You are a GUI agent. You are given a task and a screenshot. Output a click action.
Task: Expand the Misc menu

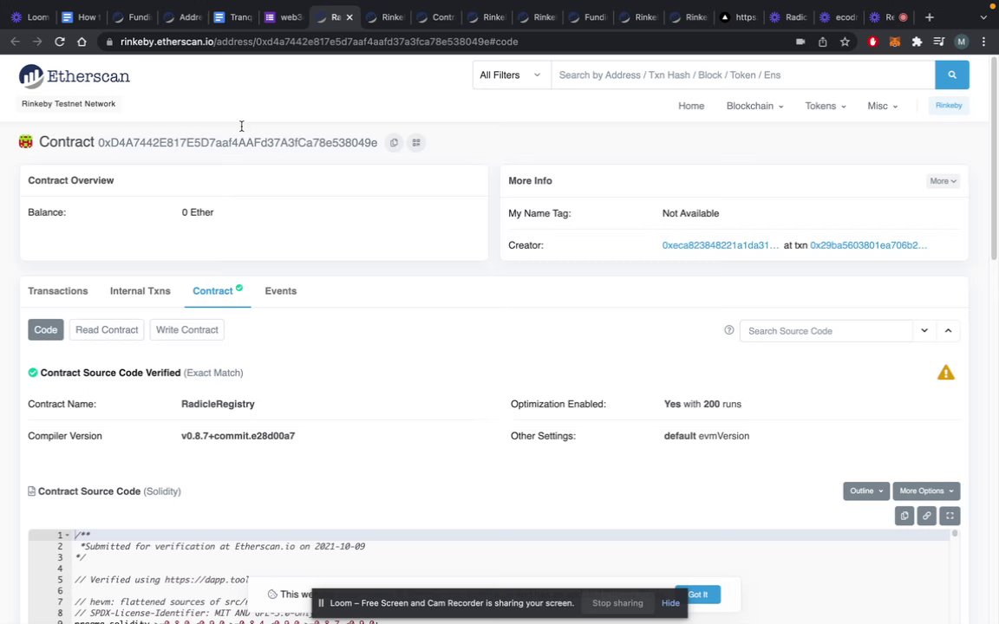(883, 107)
